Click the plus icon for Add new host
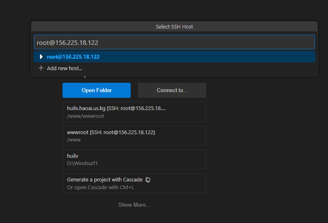This screenshot has height=223, width=328. pos(41,68)
